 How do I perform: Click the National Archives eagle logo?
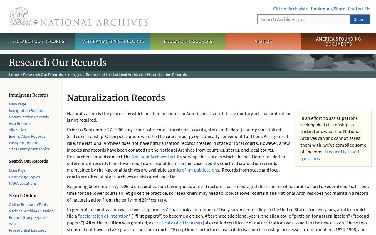coord(79,17)
